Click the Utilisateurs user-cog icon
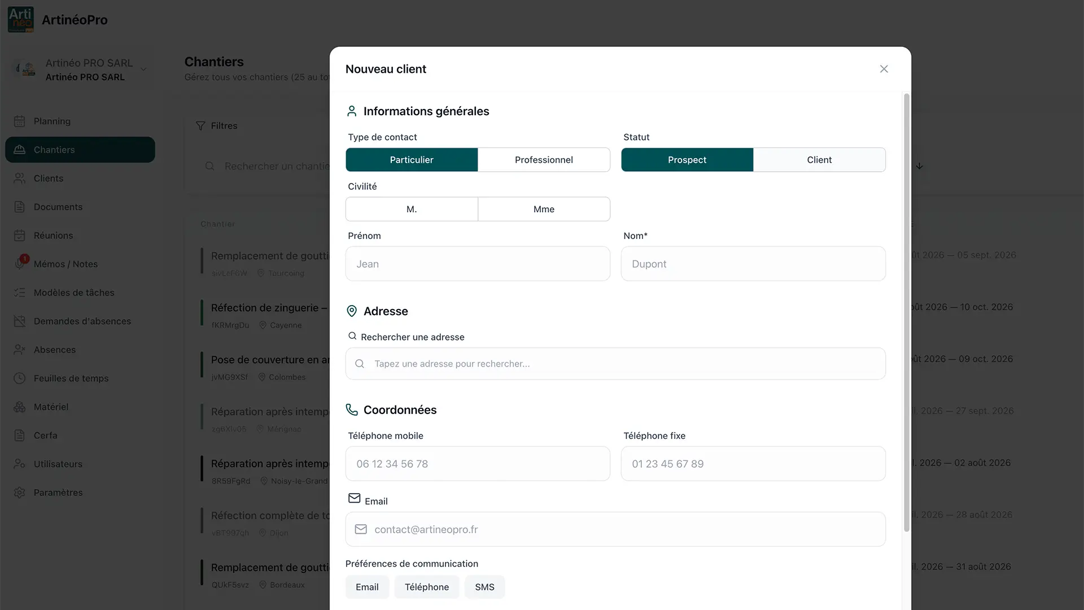 [20, 464]
